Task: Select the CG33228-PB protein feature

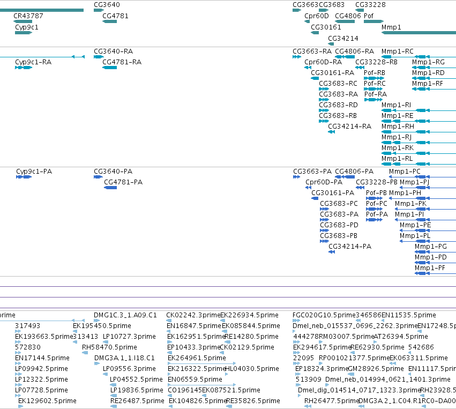Action: (360, 188)
